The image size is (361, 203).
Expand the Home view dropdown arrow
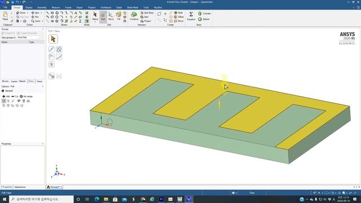pyautogui.click(x=28, y=12)
